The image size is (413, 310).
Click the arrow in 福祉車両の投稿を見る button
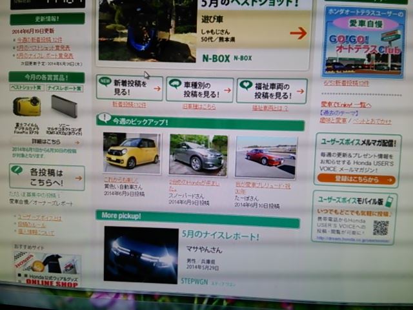300,92
